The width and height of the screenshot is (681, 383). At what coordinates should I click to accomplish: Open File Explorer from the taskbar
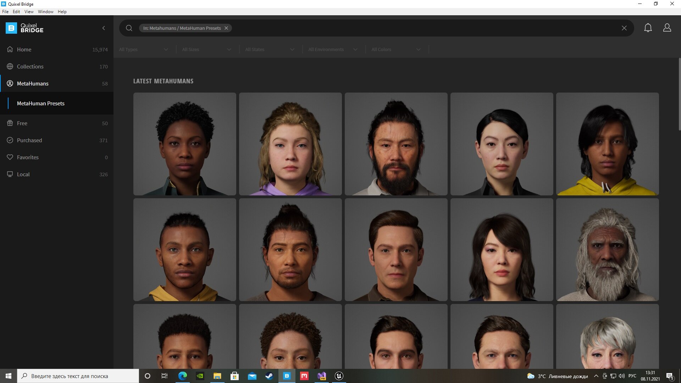click(217, 376)
